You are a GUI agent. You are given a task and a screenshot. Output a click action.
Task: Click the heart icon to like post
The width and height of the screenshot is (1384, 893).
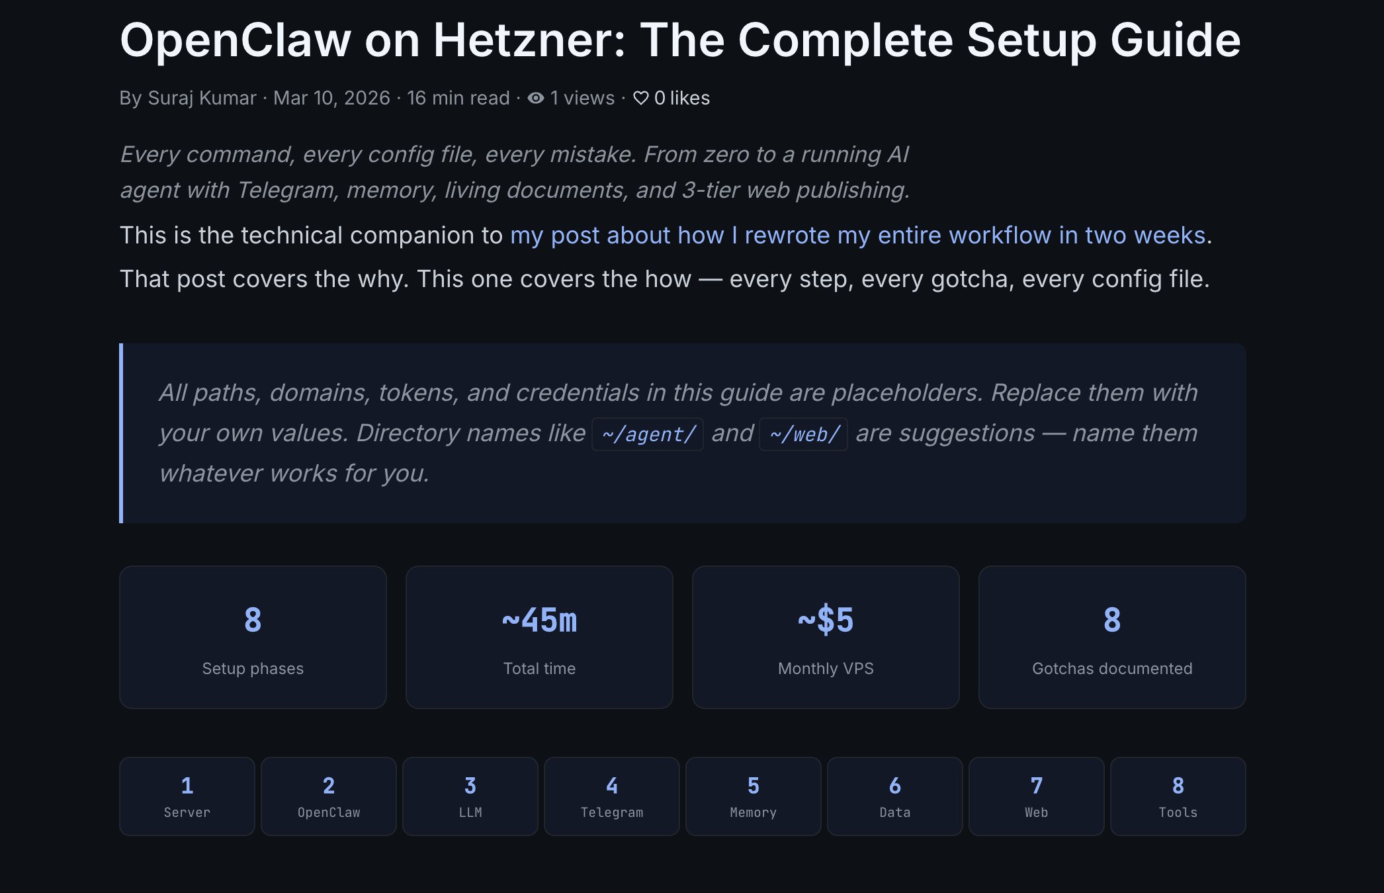(x=640, y=99)
